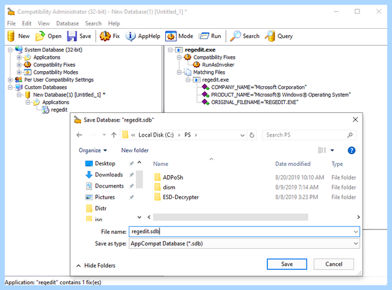392x290 pixels.
Task: Open the File name dropdown arrow
Action: coord(355,232)
